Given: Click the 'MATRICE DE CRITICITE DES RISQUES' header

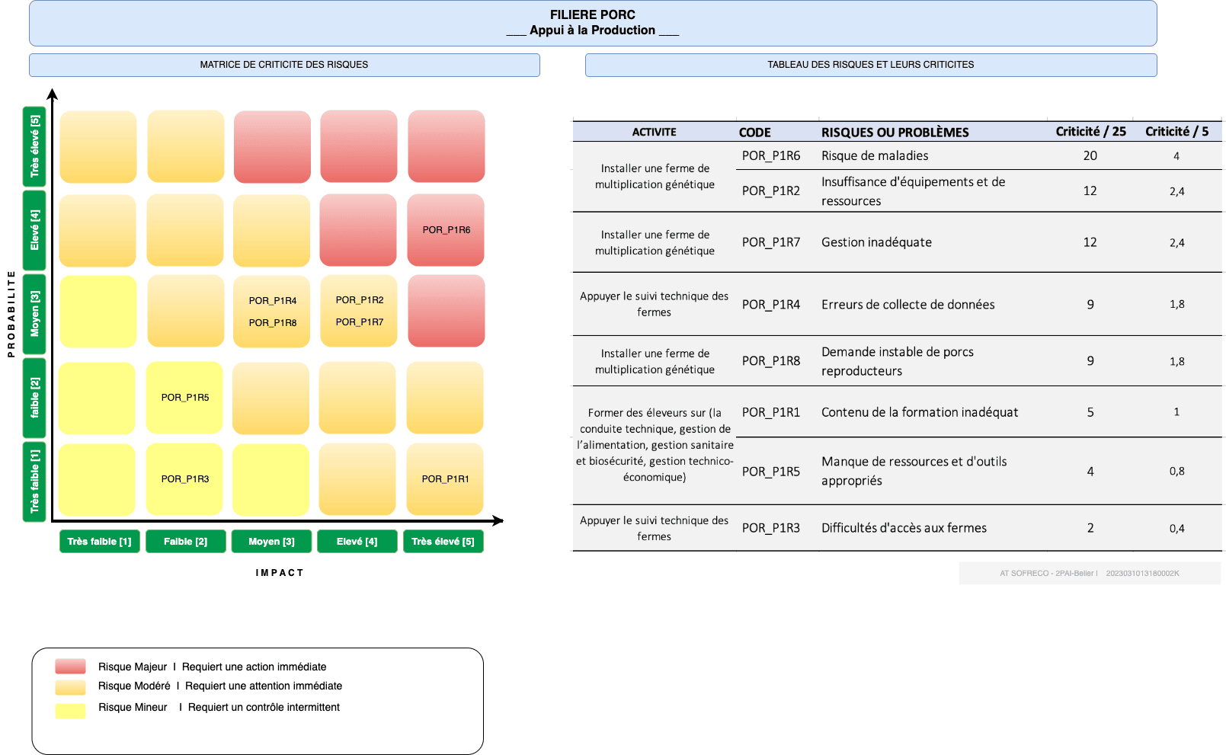Looking at the screenshot, I should (284, 65).
